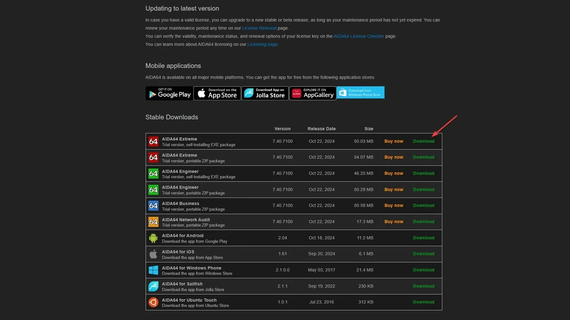Open the Windows Phone Store badge
570x320 pixels.
[361, 92]
